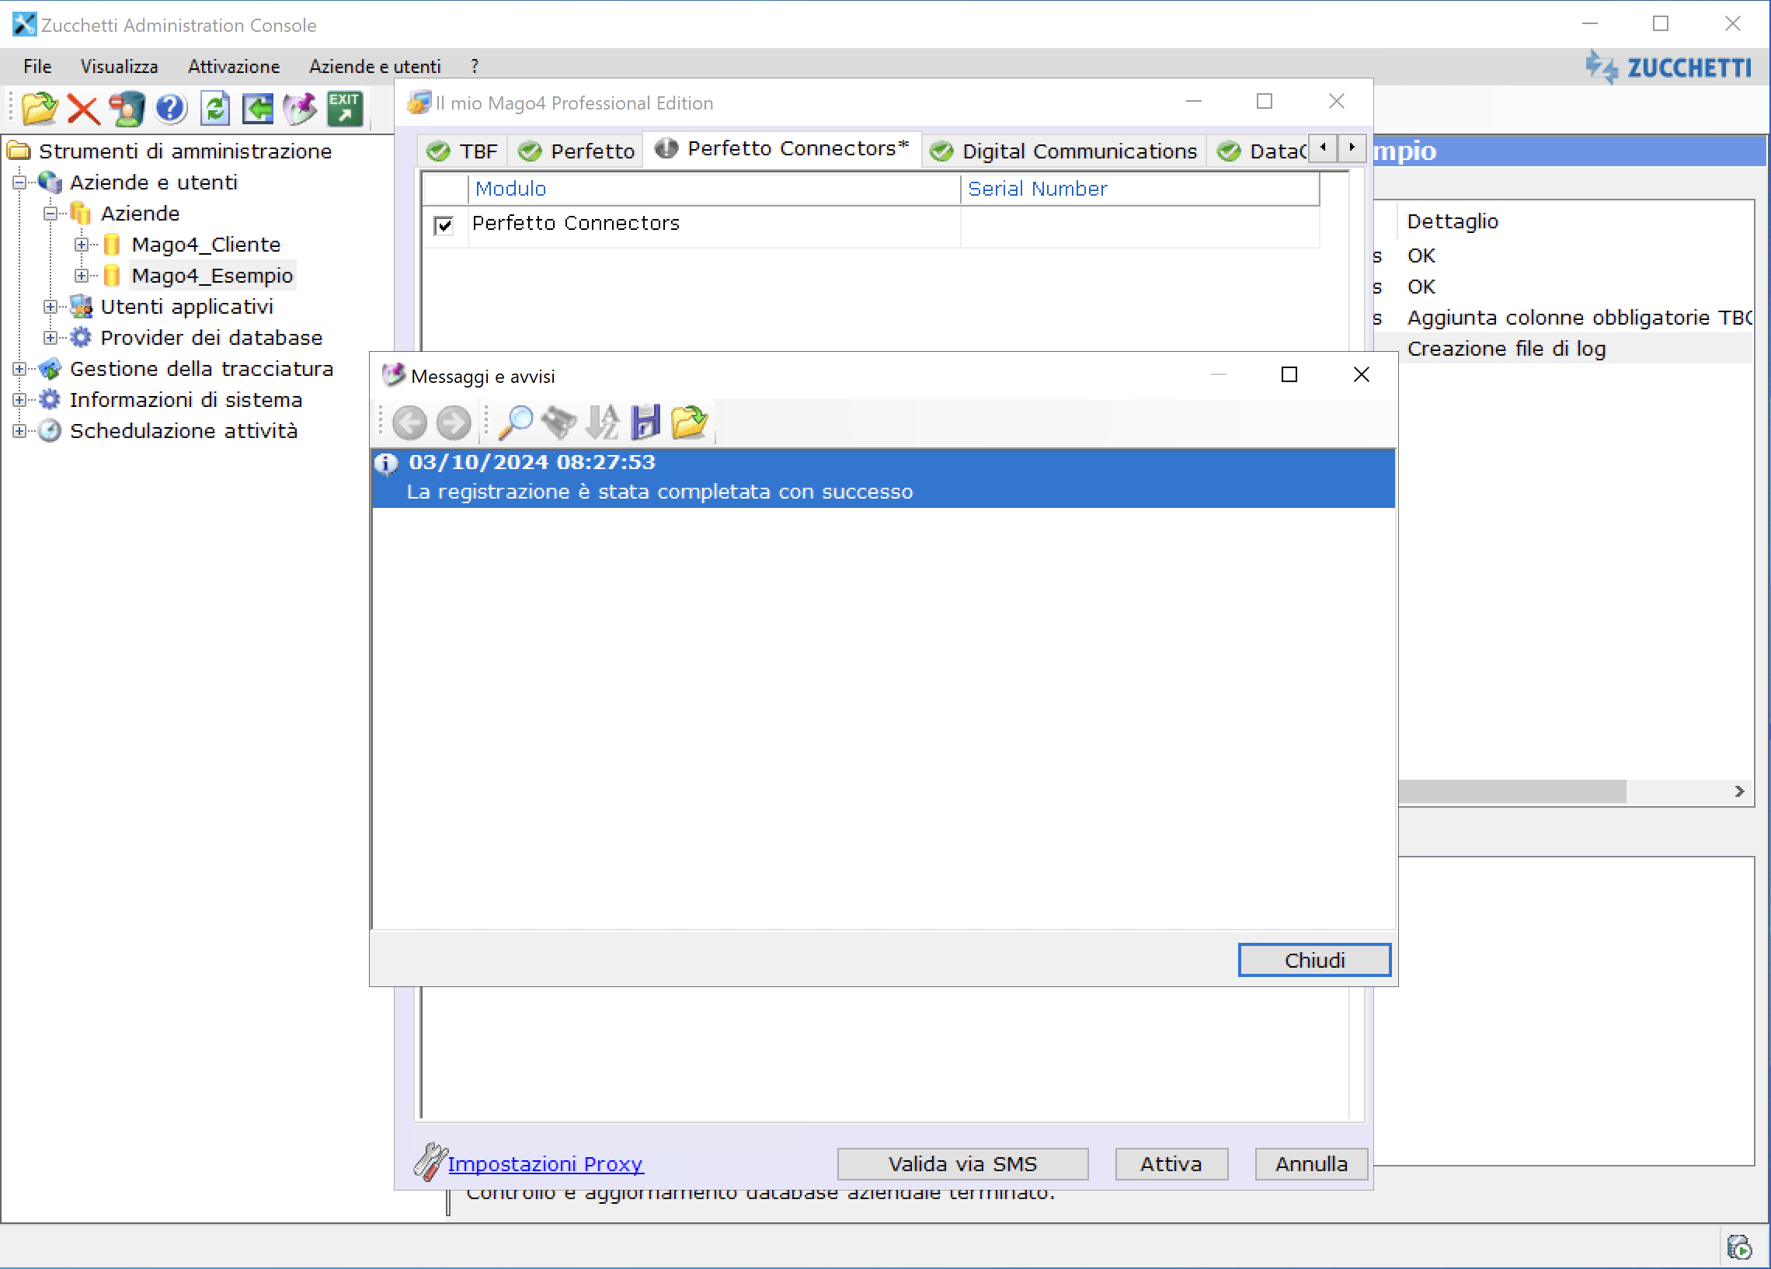Click the horizontal scrollbar in the Dettaglio panel
This screenshot has width=1771, height=1269.
(1512, 791)
